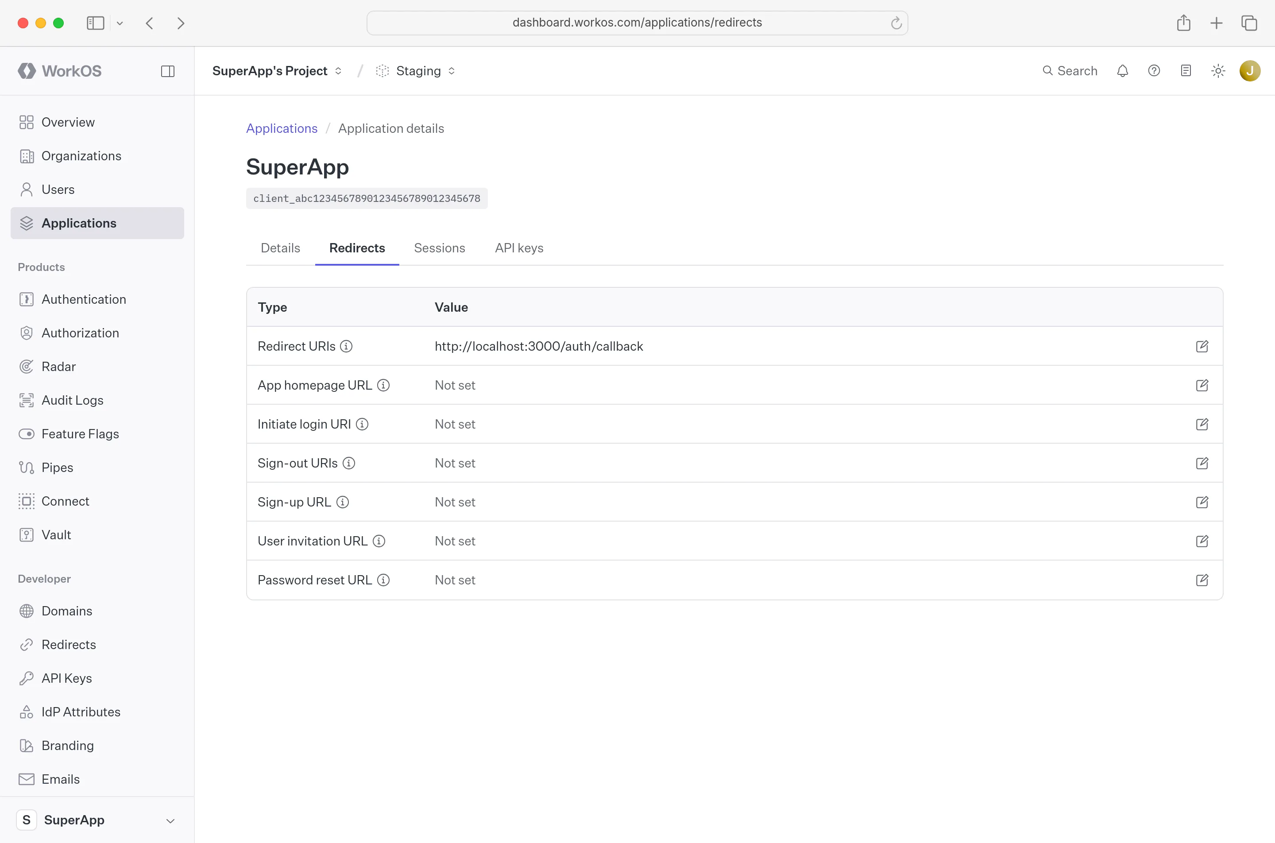Reload the page in address bar
The image size is (1275, 843).
(x=896, y=23)
